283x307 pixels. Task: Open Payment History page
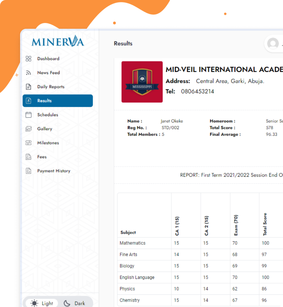pyautogui.click(x=53, y=171)
